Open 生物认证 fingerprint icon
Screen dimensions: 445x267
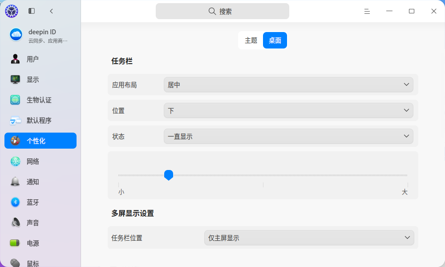pyautogui.click(x=15, y=100)
